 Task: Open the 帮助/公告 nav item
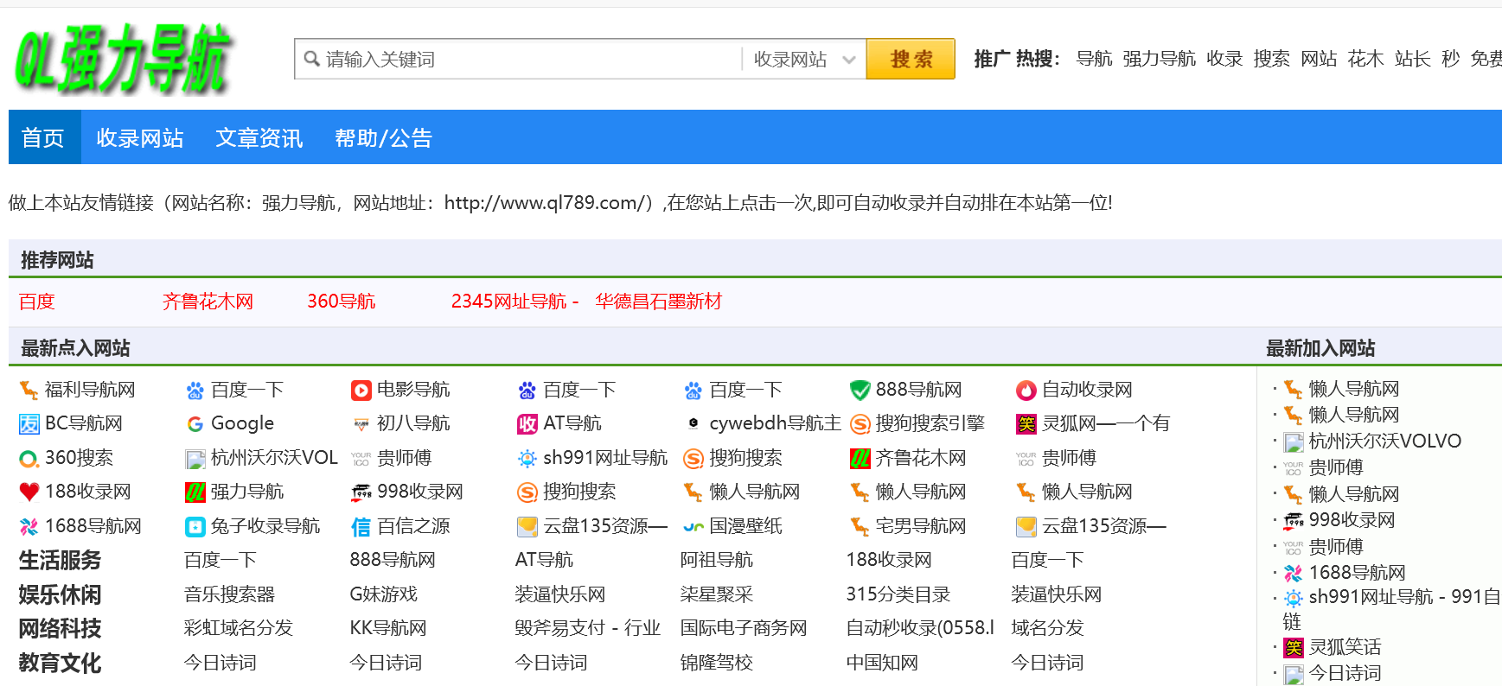click(383, 137)
